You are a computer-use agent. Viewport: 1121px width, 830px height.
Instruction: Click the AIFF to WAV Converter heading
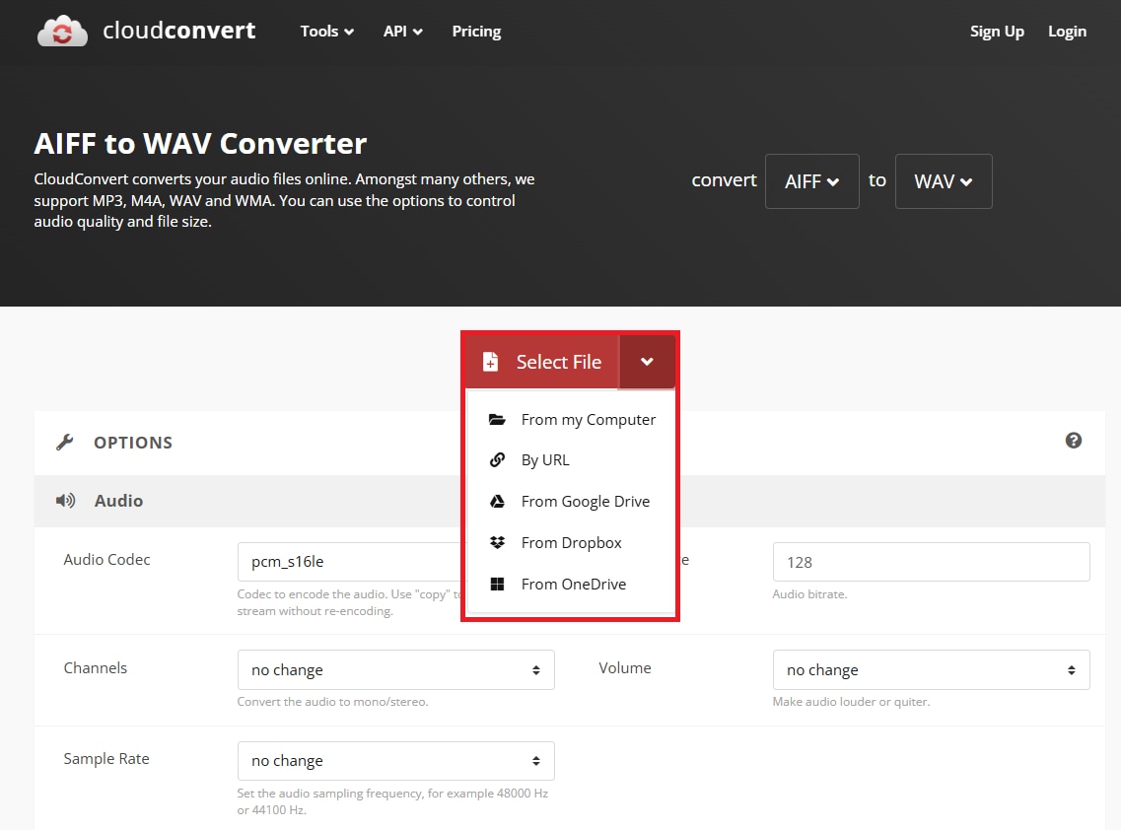pos(200,144)
